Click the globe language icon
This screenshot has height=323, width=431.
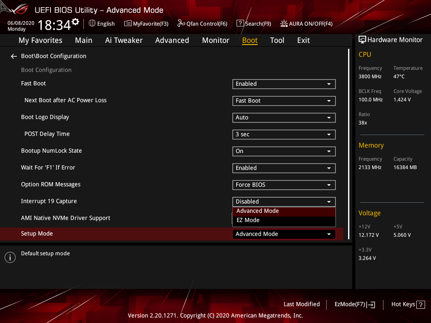click(x=92, y=24)
